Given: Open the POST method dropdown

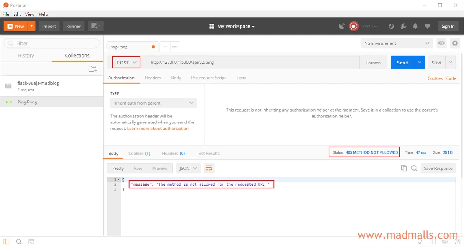Looking at the screenshot, I should point(126,63).
